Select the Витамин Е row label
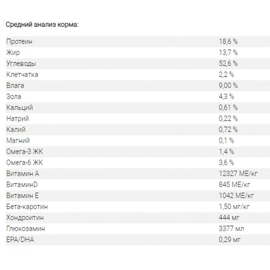Viewport: 270px width, 270px height. (22, 196)
